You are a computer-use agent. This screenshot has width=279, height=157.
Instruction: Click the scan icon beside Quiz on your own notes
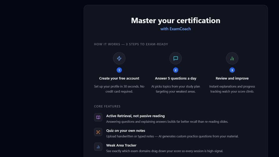click(x=98, y=132)
